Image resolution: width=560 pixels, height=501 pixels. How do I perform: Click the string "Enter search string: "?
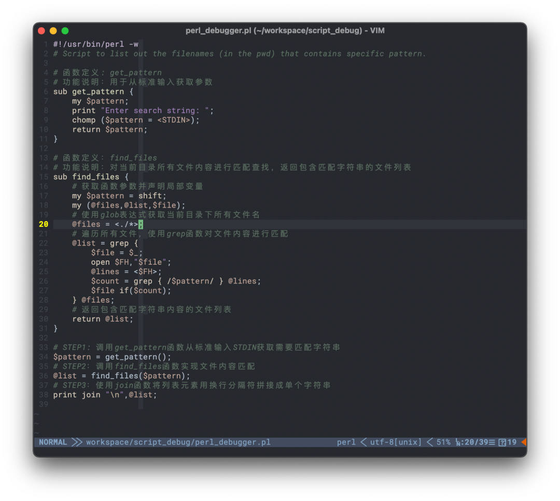pyautogui.click(x=155, y=111)
